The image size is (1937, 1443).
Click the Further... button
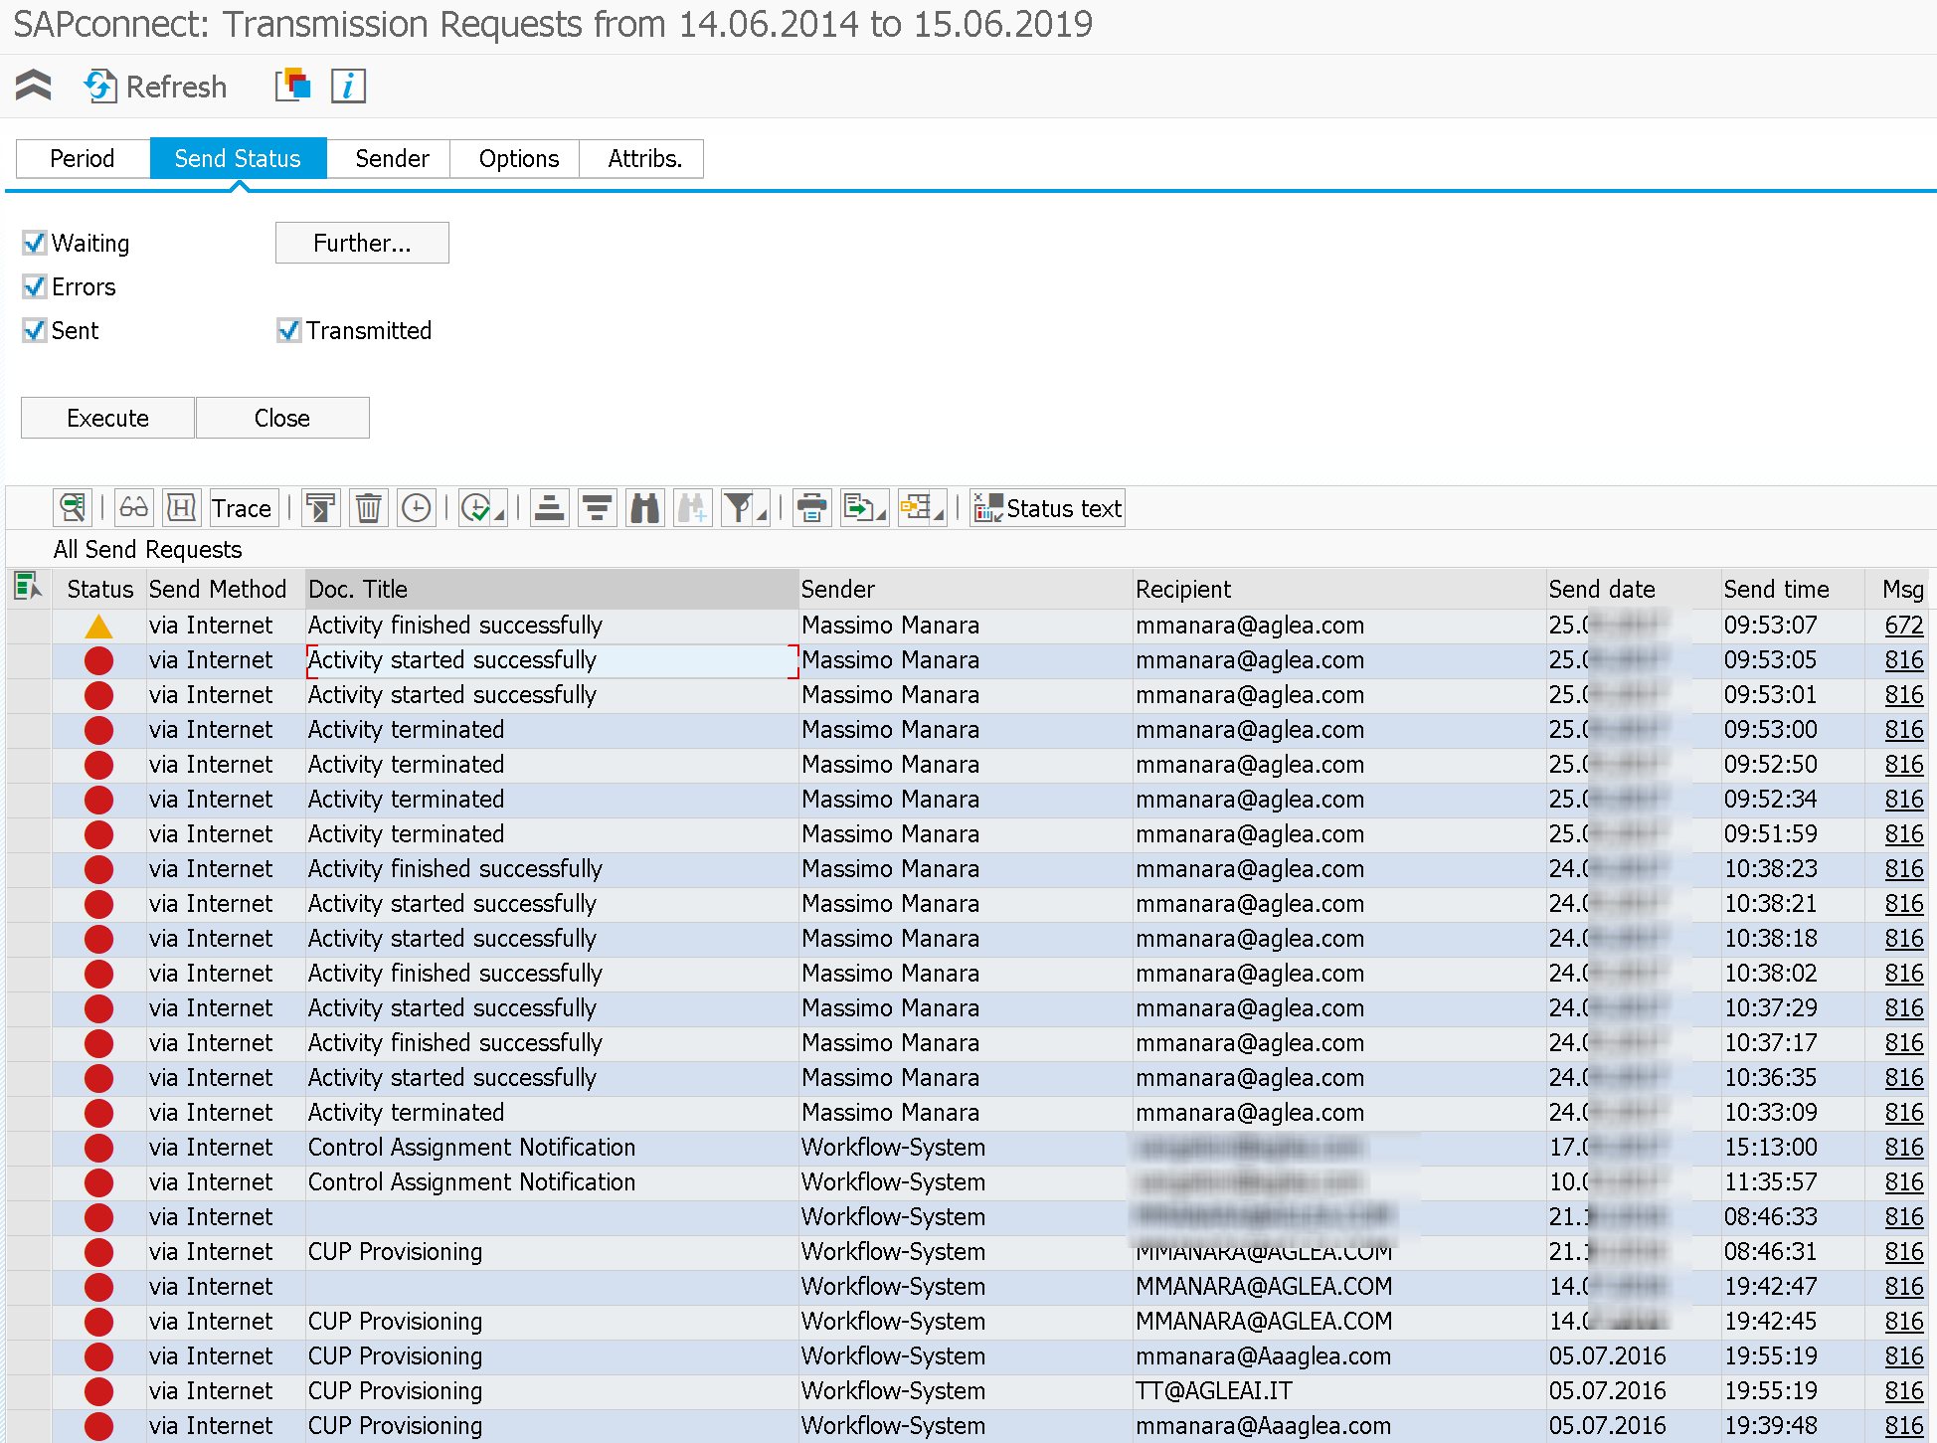click(362, 243)
